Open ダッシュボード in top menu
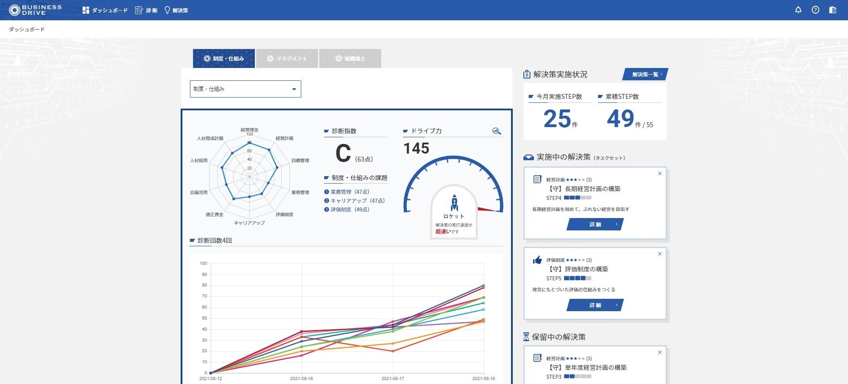The height and width of the screenshot is (384, 848). (105, 10)
